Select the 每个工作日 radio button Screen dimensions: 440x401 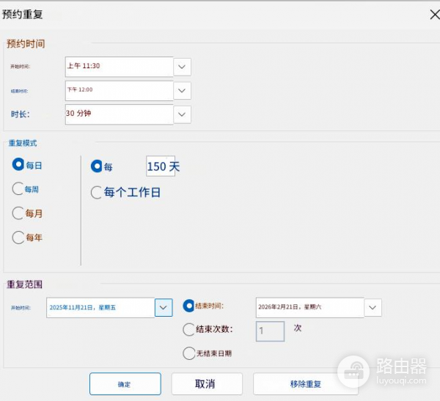[96, 193]
